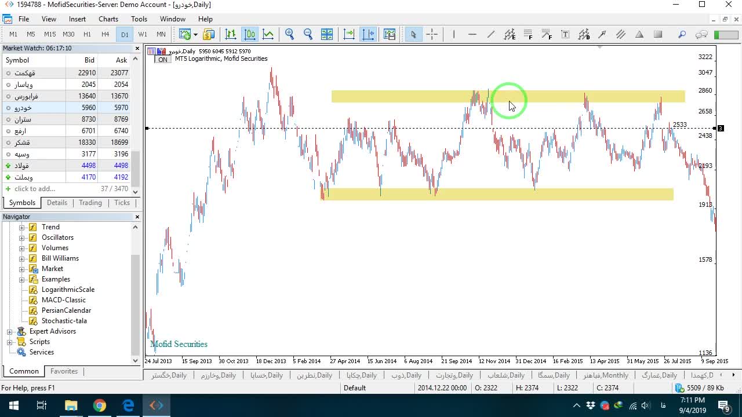Switch chart to candlesticks style
The width and height of the screenshot is (742, 417).
(250, 35)
